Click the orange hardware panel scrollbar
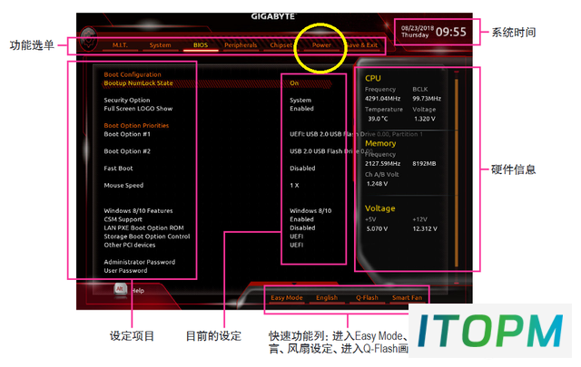Image resolution: width=581 pixels, height=367 pixels. (x=457, y=172)
